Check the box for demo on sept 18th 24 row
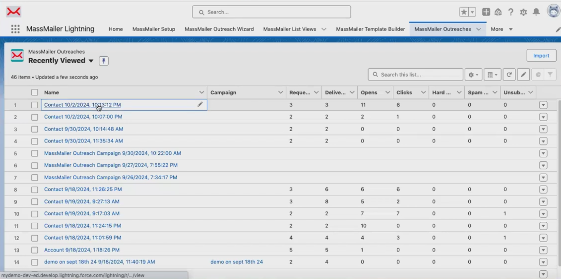Image resolution: width=561 pixels, height=279 pixels. click(x=35, y=262)
